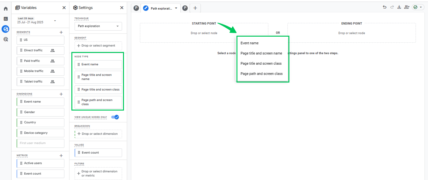The image size is (428, 180).
Task: Click the undo arrow icon
Action: (x=385, y=7)
